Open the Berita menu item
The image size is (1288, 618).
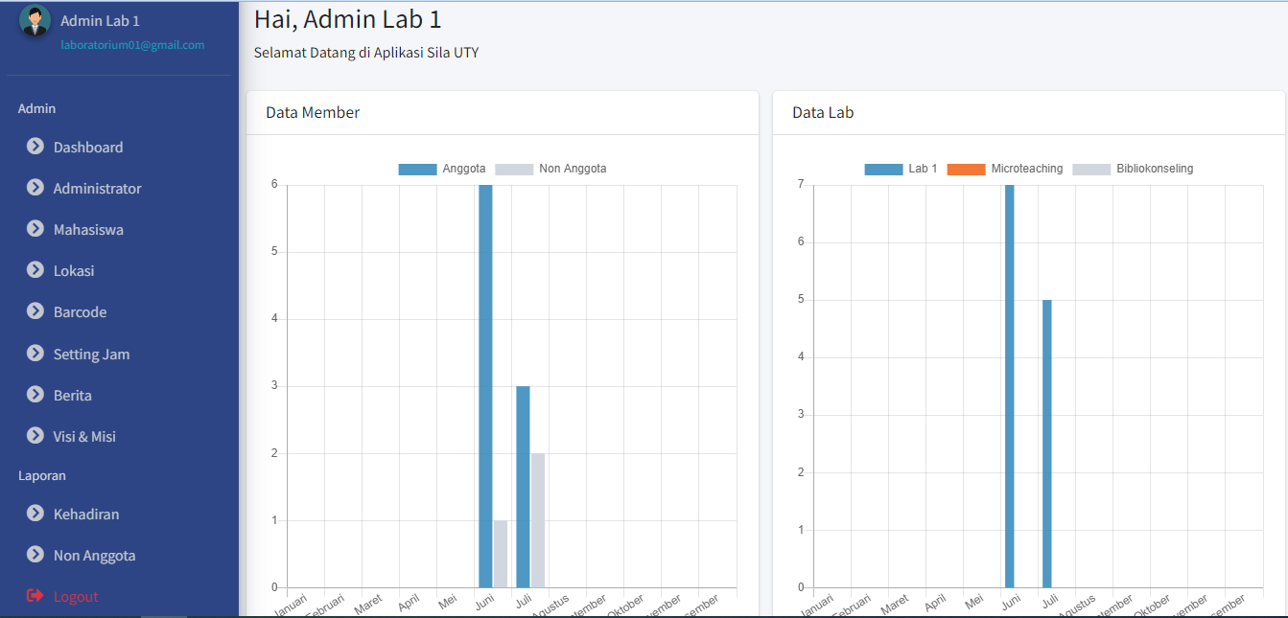pyautogui.click(x=73, y=395)
